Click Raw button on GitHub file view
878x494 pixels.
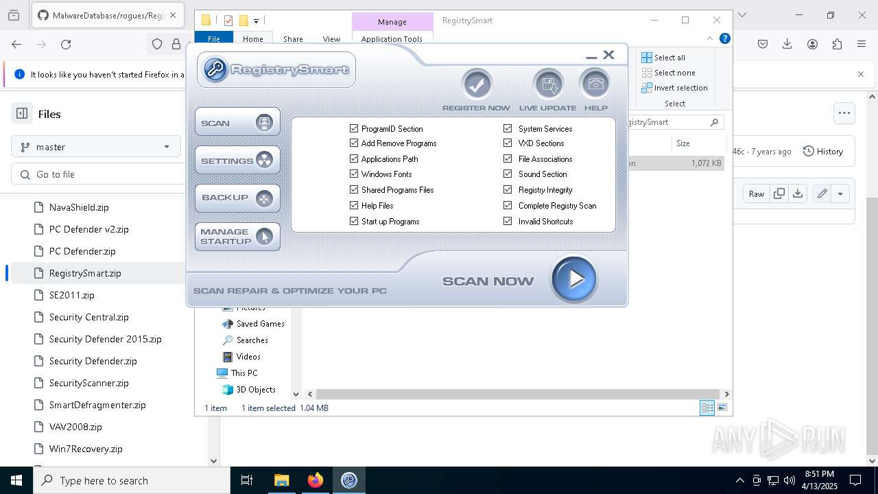pyautogui.click(x=757, y=194)
